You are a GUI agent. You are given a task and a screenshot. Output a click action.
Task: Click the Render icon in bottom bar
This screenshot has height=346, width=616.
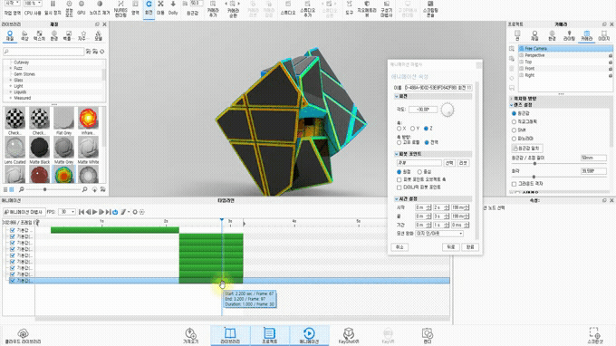coord(427,336)
